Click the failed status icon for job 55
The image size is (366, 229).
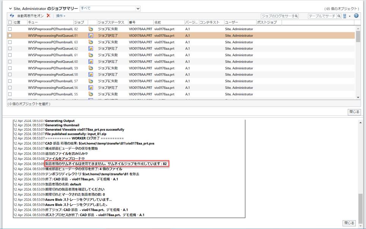(x=91, y=94)
